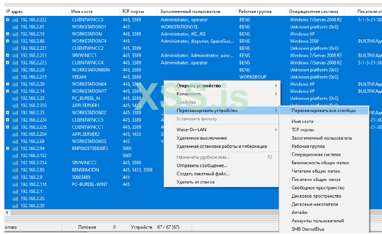The height and width of the screenshot is (234, 382).
Task: Click device icon for 192.168.2.29
Action: pos(15,70)
